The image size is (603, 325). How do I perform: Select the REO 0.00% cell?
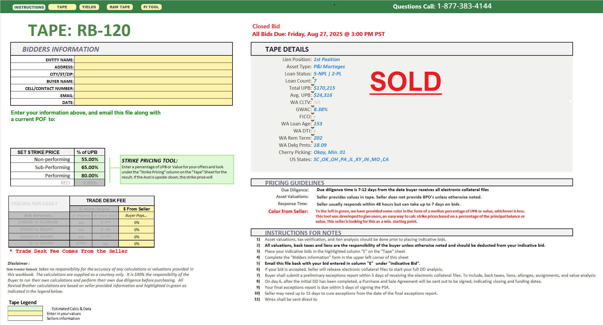tap(90, 183)
